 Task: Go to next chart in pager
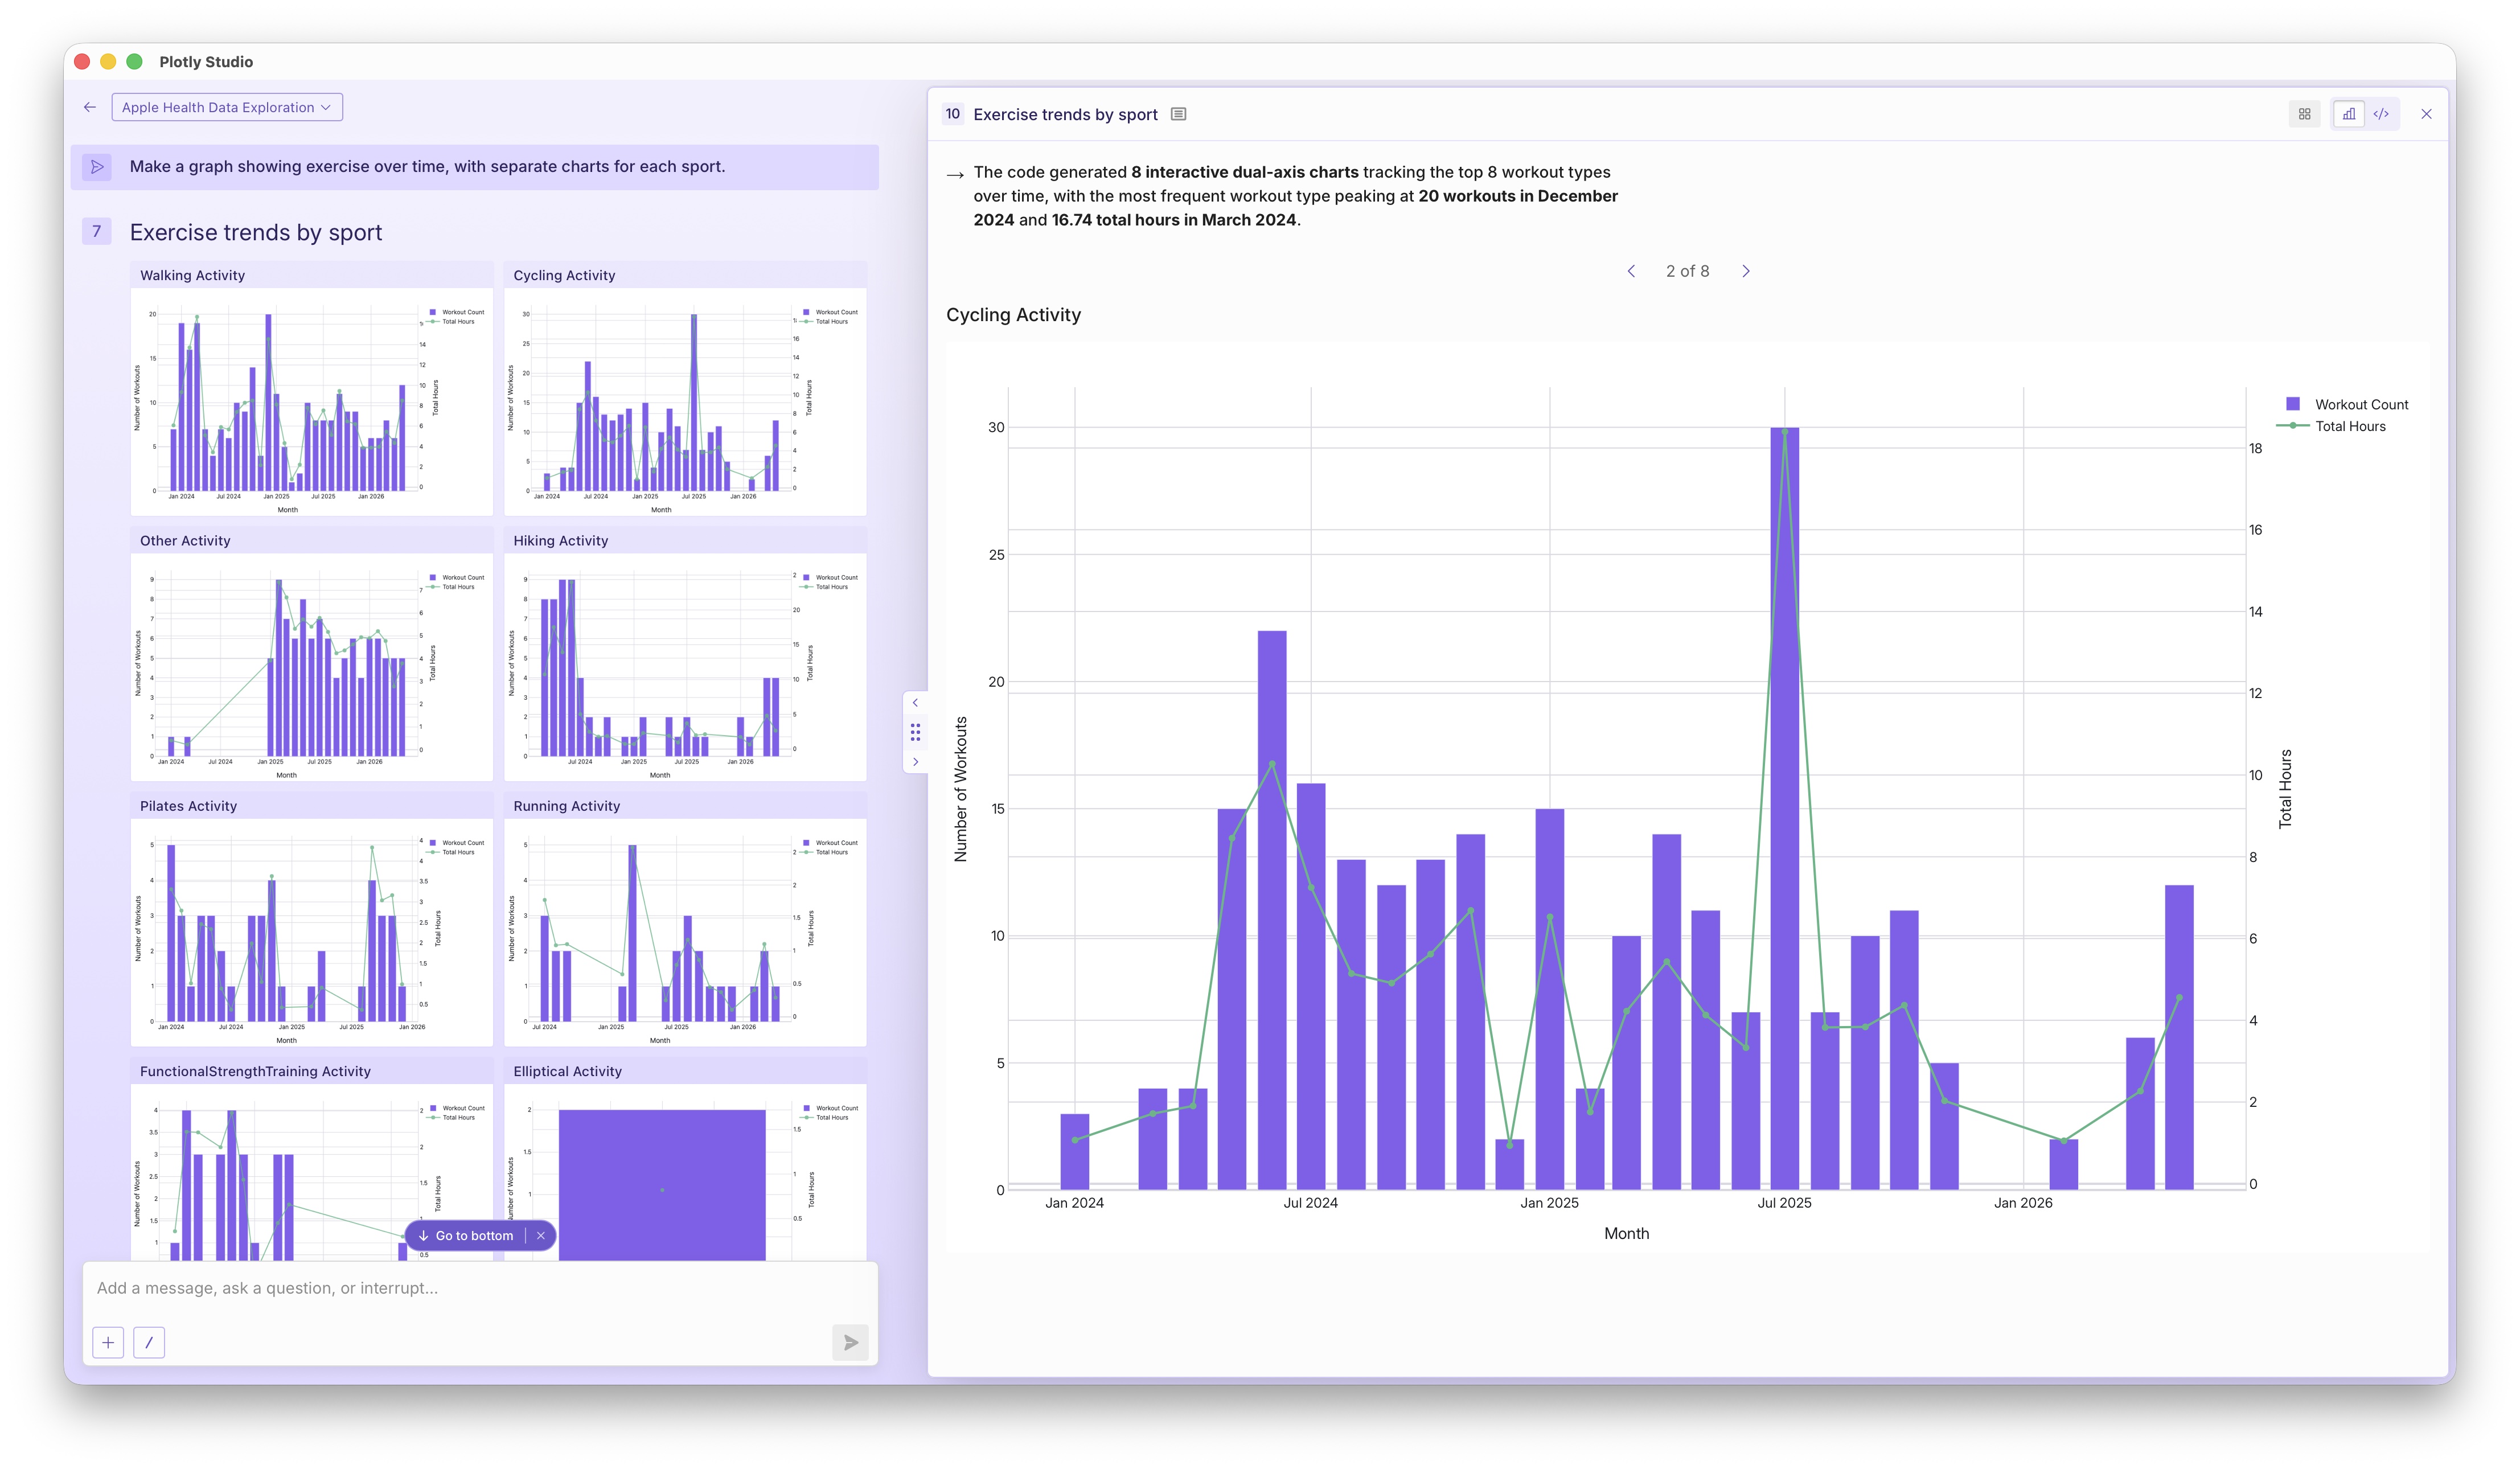click(1746, 271)
